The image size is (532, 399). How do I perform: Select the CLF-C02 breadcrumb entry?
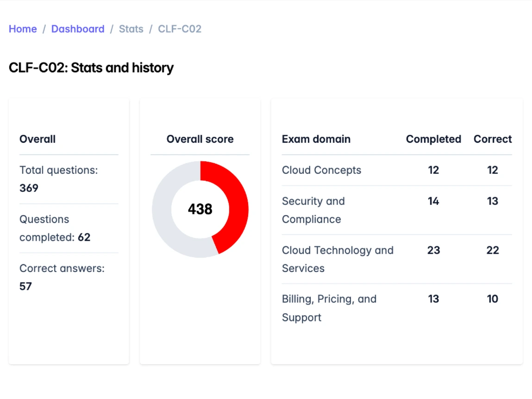(x=180, y=29)
